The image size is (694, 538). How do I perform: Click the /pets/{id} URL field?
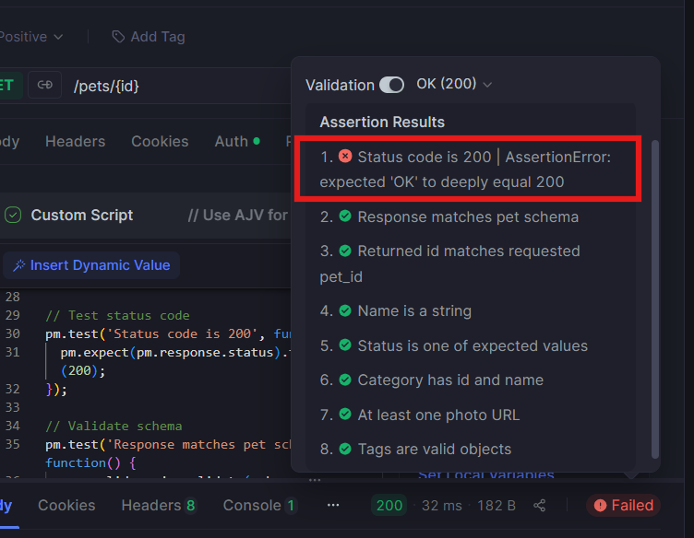106,86
